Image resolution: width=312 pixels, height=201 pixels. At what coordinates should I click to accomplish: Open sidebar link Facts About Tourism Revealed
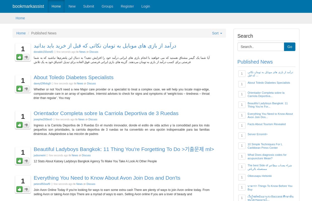click(266, 124)
